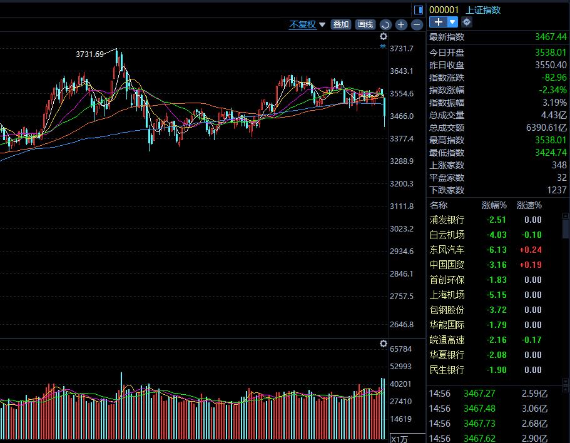Open main chart settings gear icon

[384, 37]
